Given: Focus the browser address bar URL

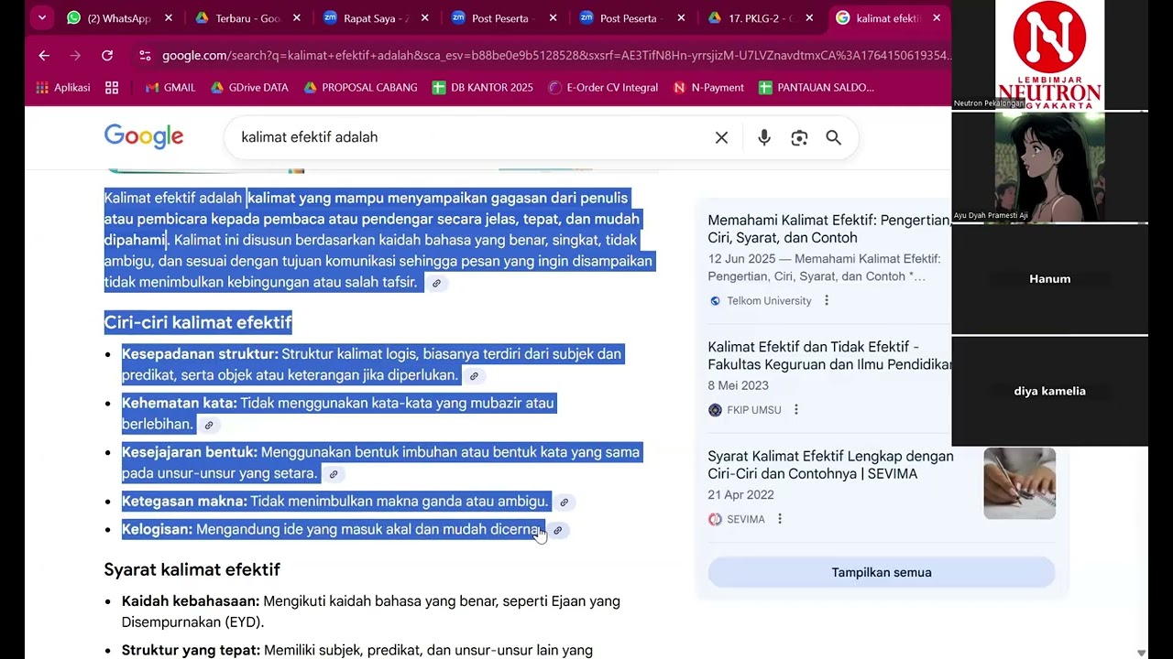Looking at the screenshot, I should [555, 56].
